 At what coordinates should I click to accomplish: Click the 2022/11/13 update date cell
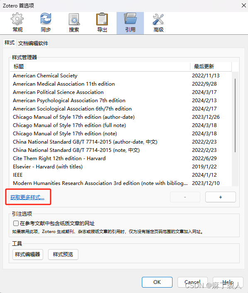206,75
